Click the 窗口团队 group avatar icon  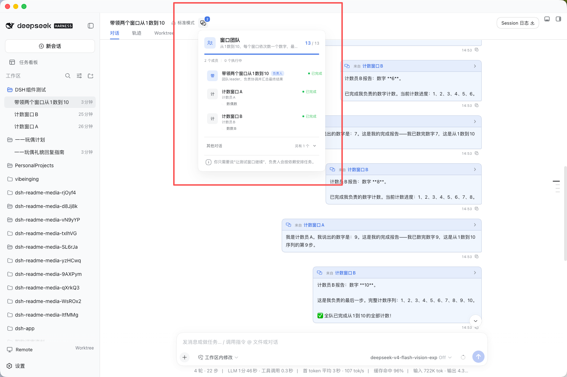[x=210, y=43]
